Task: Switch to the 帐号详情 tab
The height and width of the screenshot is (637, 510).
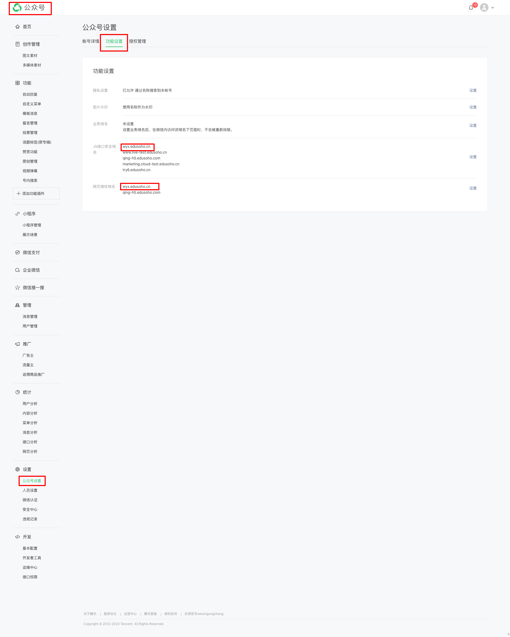Action: click(x=91, y=41)
